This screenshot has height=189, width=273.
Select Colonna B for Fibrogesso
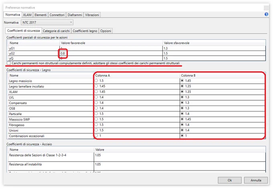click(x=182, y=125)
